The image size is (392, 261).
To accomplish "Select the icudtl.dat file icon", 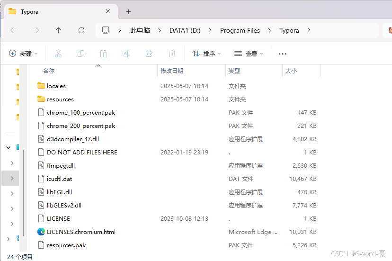I will coord(41,179).
